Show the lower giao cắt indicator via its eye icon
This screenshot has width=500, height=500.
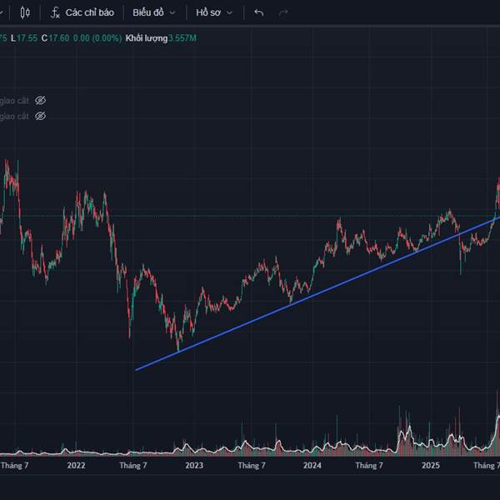(x=40, y=116)
